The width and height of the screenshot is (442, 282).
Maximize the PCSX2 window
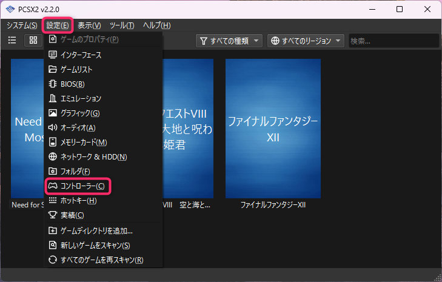(x=399, y=9)
